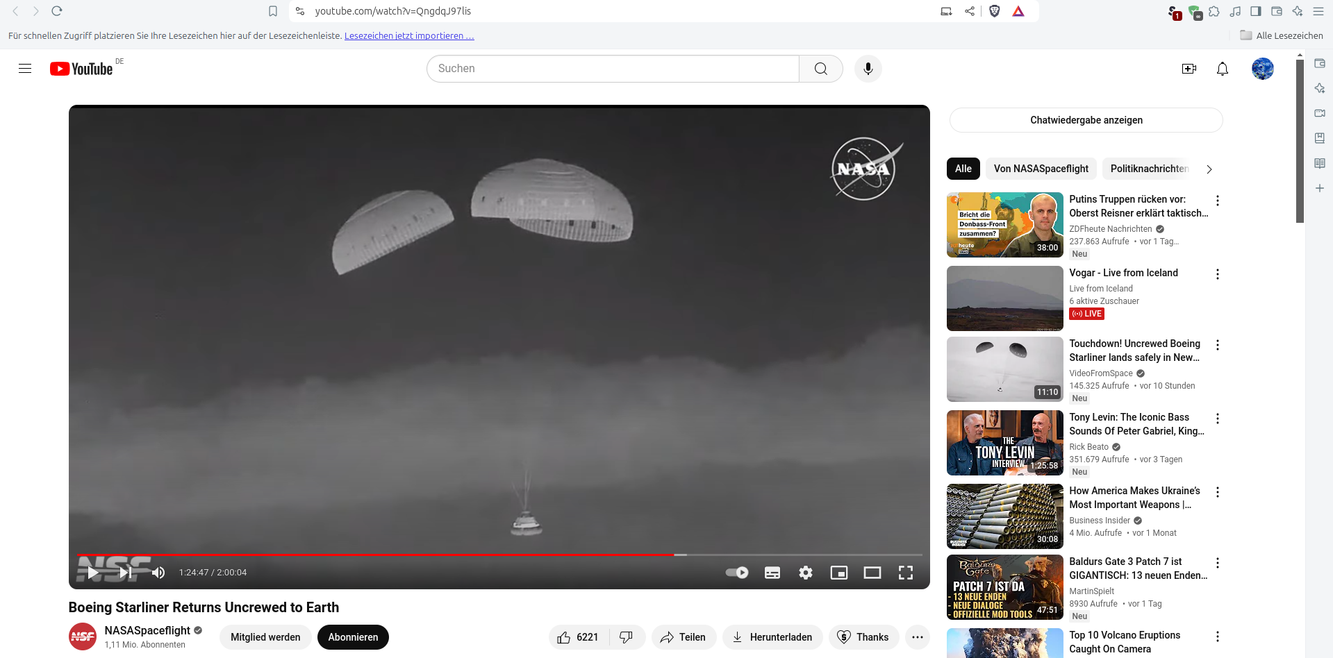The image size is (1333, 658).
Task: Open the Vogar Live from Iceland thumbnail
Action: [1005, 298]
